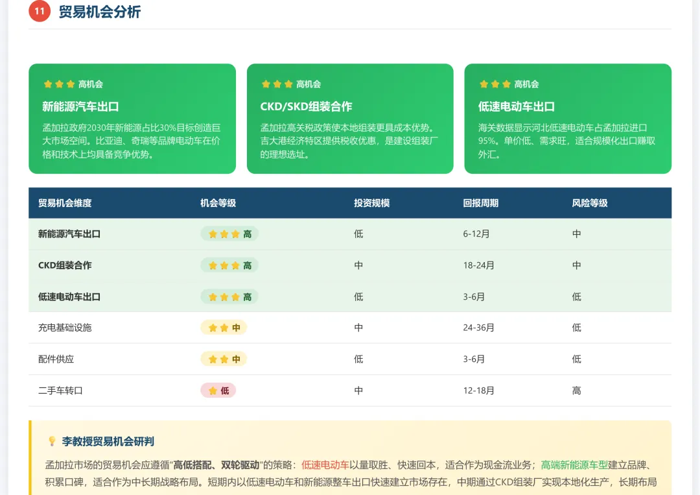Image resolution: width=700 pixels, height=495 pixels.
Task: Open the CKD/SKD组装合作 green card title
Action: (306, 106)
